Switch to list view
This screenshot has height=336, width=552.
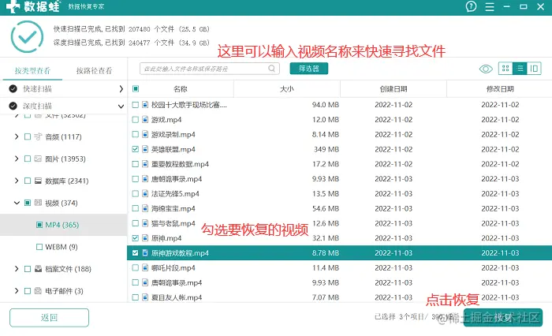click(x=520, y=69)
